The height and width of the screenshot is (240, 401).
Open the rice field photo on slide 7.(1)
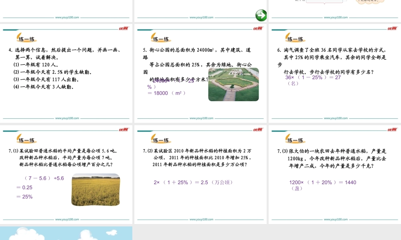(95, 190)
